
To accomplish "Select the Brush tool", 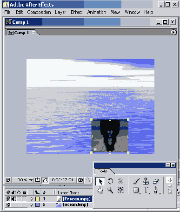I will tap(136, 181).
